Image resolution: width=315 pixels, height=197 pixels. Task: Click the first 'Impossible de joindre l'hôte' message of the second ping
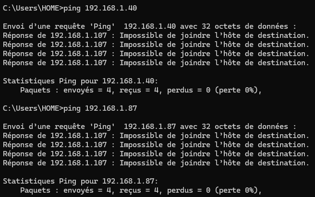click(x=180, y=136)
